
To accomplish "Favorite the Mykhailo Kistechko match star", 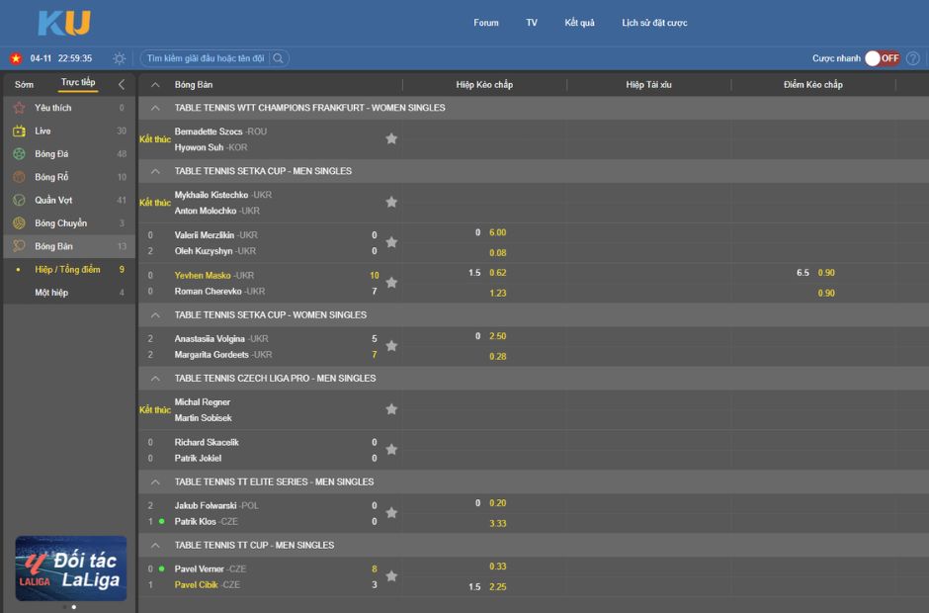I will (x=391, y=202).
